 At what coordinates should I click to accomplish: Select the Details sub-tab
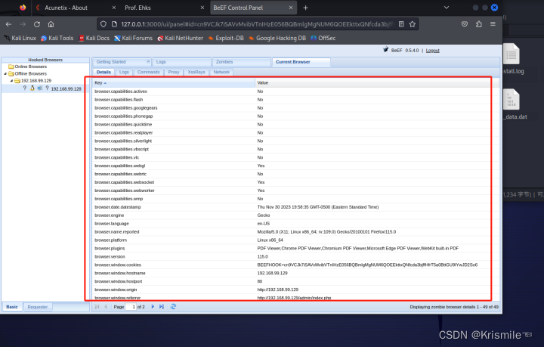(x=104, y=72)
